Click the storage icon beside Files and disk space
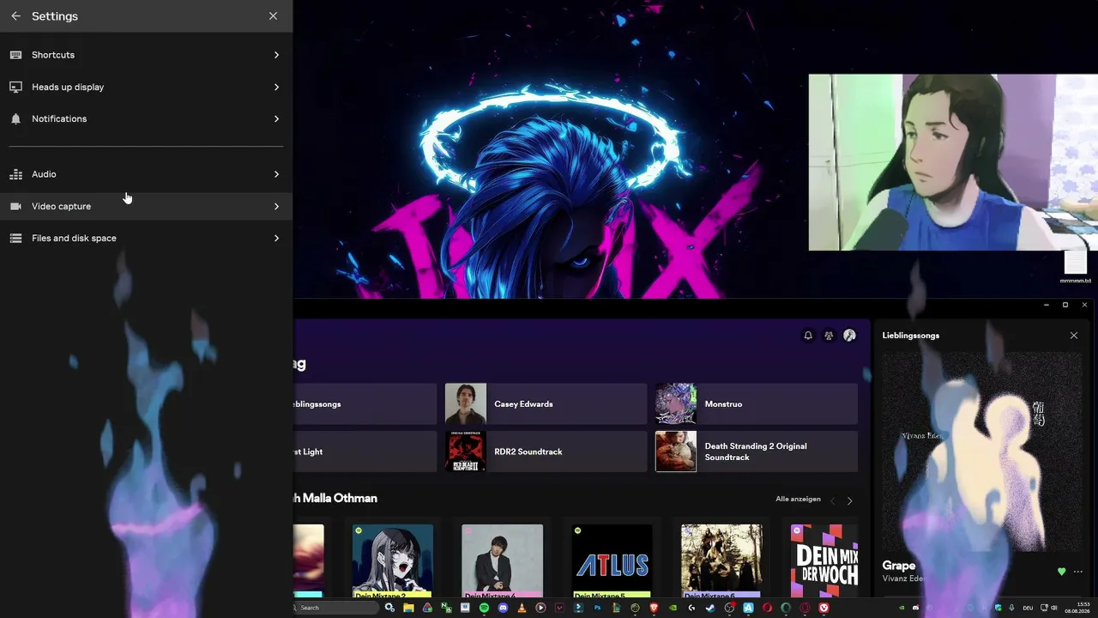This screenshot has width=1098, height=618. (x=15, y=238)
